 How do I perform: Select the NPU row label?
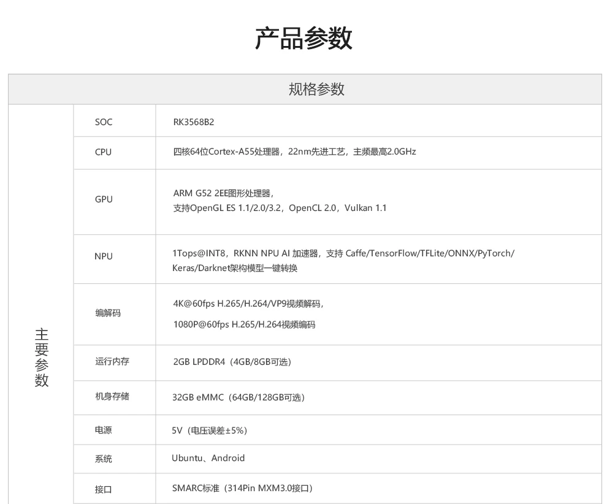104,256
